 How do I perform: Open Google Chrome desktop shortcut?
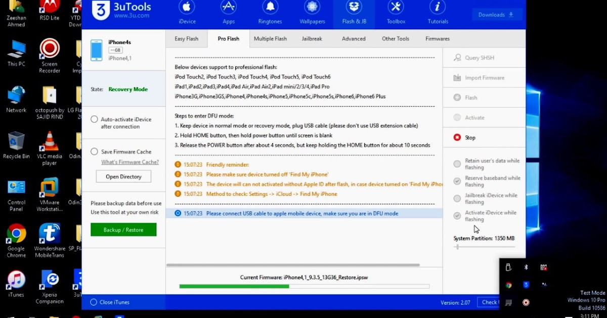tap(16, 240)
